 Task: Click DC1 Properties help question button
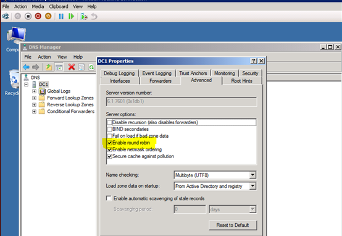pos(254,61)
